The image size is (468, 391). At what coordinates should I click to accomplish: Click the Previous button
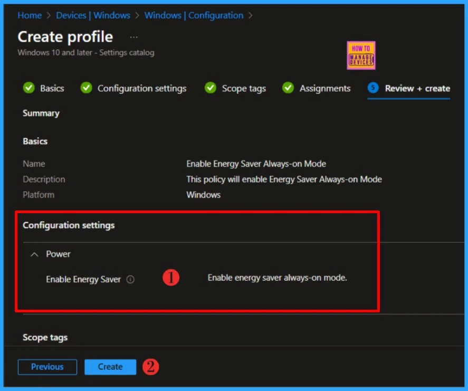click(47, 367)
